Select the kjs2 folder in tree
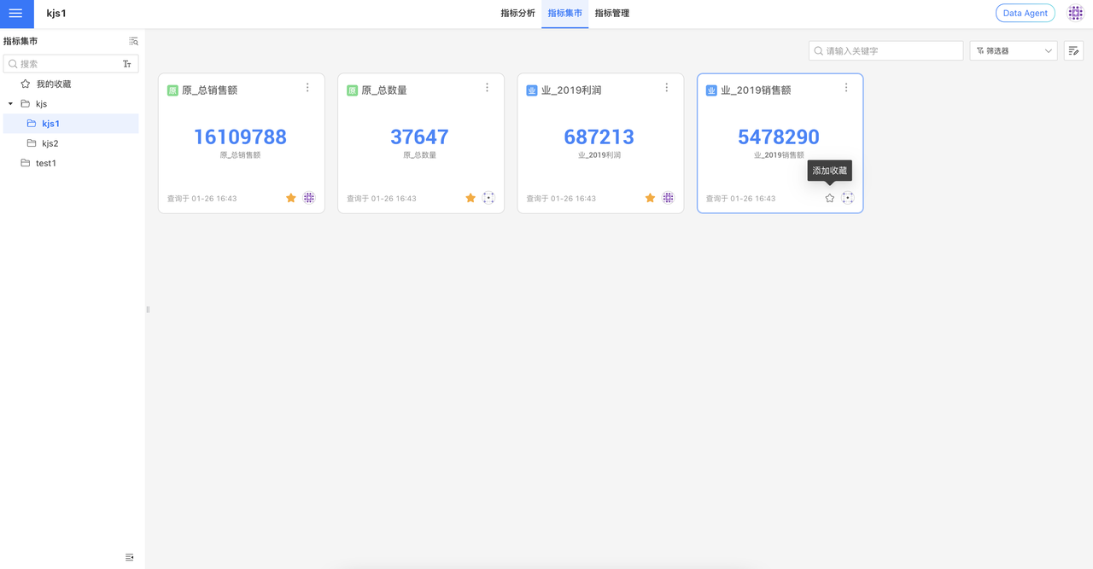 pos(50,143)
